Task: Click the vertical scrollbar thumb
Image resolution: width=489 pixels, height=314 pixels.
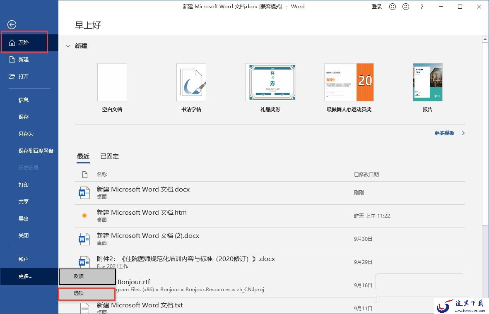Action: coord(485,134)
